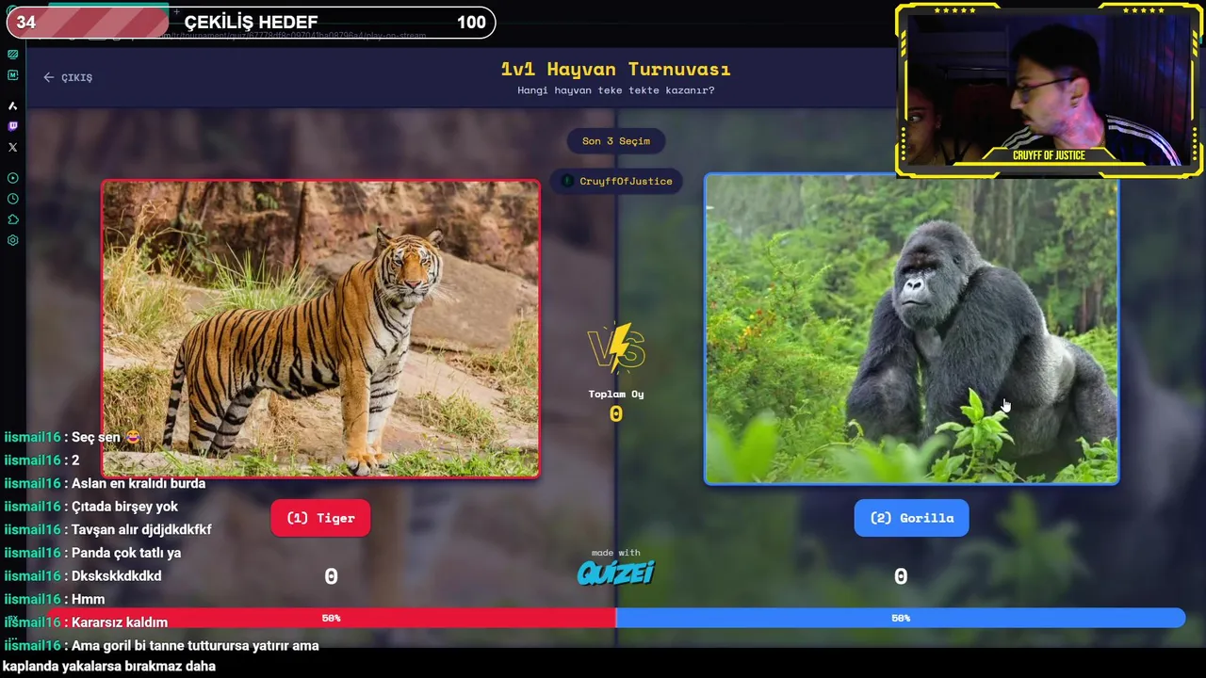Open the Twitch icon in sidebar
This screenshot has height=678, width=1206.
[12, 126]
